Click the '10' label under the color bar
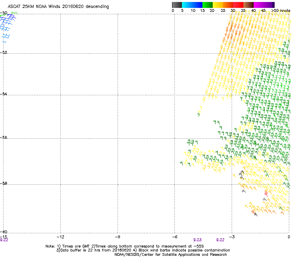This screenshot has width=292, height=257. click(x=193, y=11)
